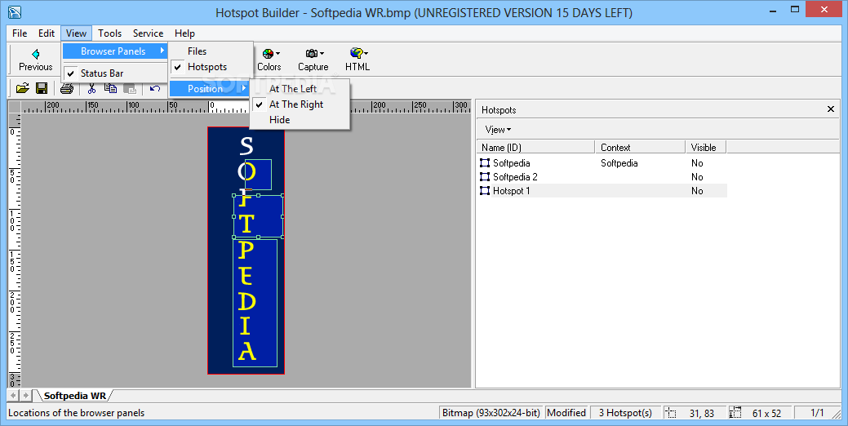Open the HTML dropdown arrow

[366, 54]
